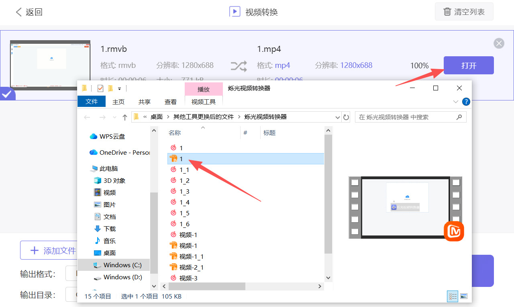Switch to details view icon in status bar
This screenshot has width=514, height=307.
[x=453, y=297]
